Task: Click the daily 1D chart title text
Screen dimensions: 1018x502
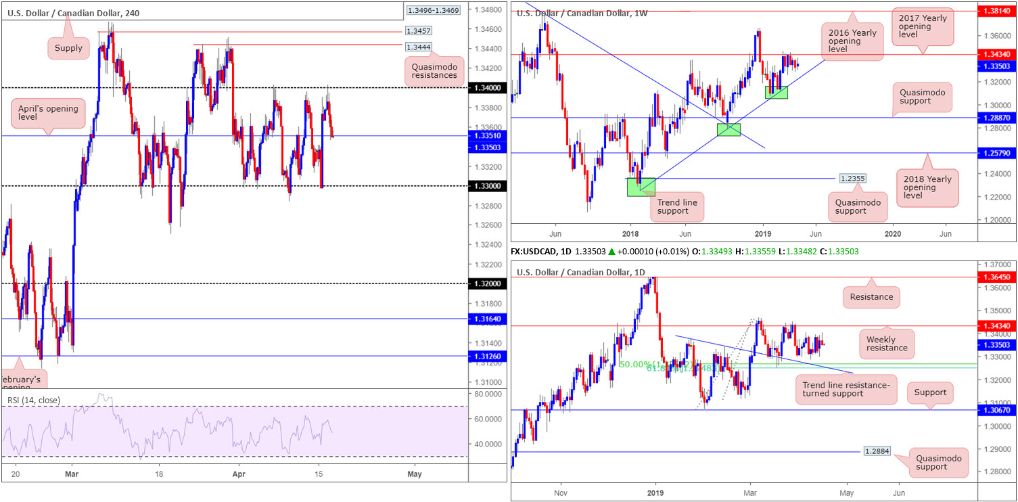Action: [x=580, y=273]
